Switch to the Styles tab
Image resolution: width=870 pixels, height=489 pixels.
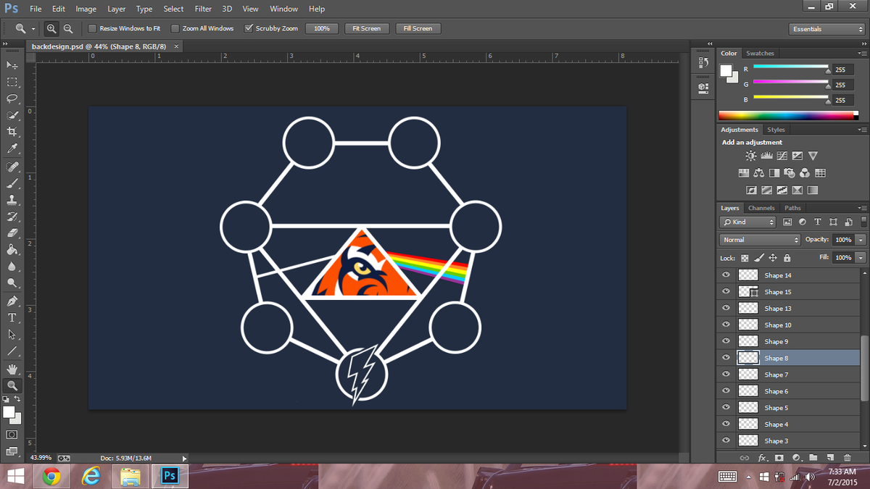(x=776, y=130)
